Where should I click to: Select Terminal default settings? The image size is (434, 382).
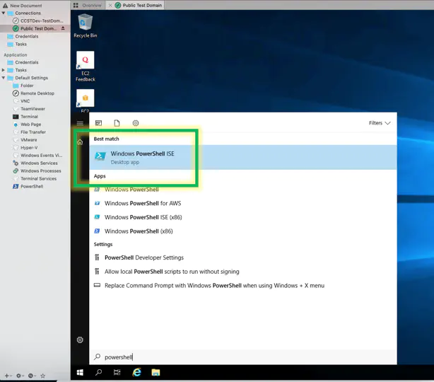coord(25,117)
